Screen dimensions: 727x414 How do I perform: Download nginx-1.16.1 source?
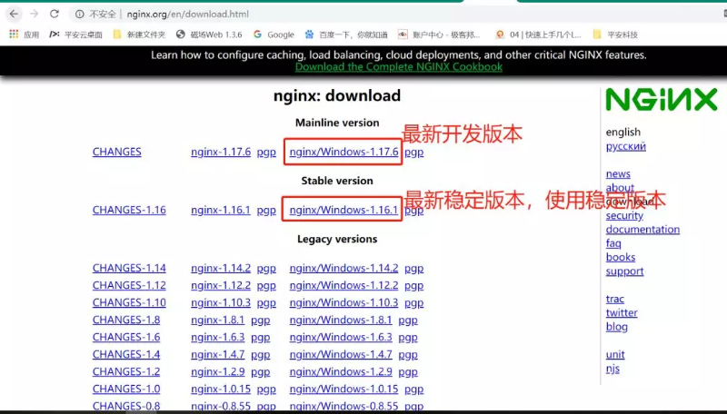point(221,210)
